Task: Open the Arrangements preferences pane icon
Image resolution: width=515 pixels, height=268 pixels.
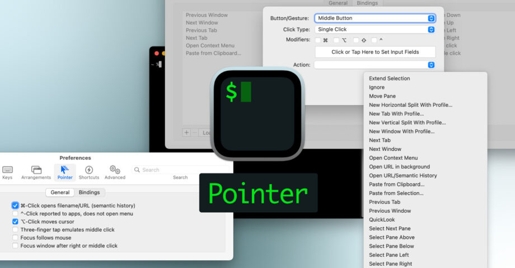Action: click(x=36, y=170)
